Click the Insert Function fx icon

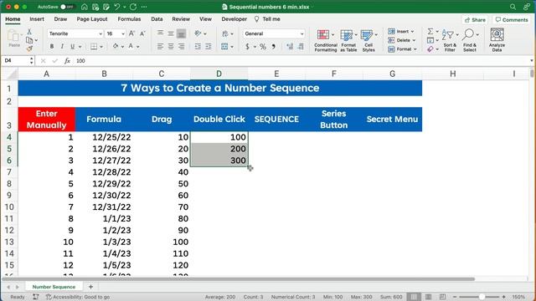point(67,61)
